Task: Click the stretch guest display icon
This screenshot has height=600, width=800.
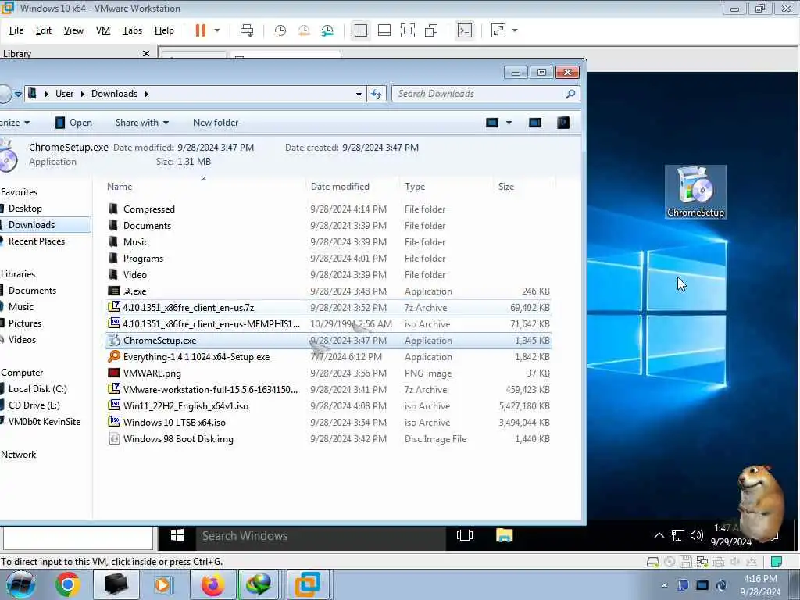Action: [498, 30]
